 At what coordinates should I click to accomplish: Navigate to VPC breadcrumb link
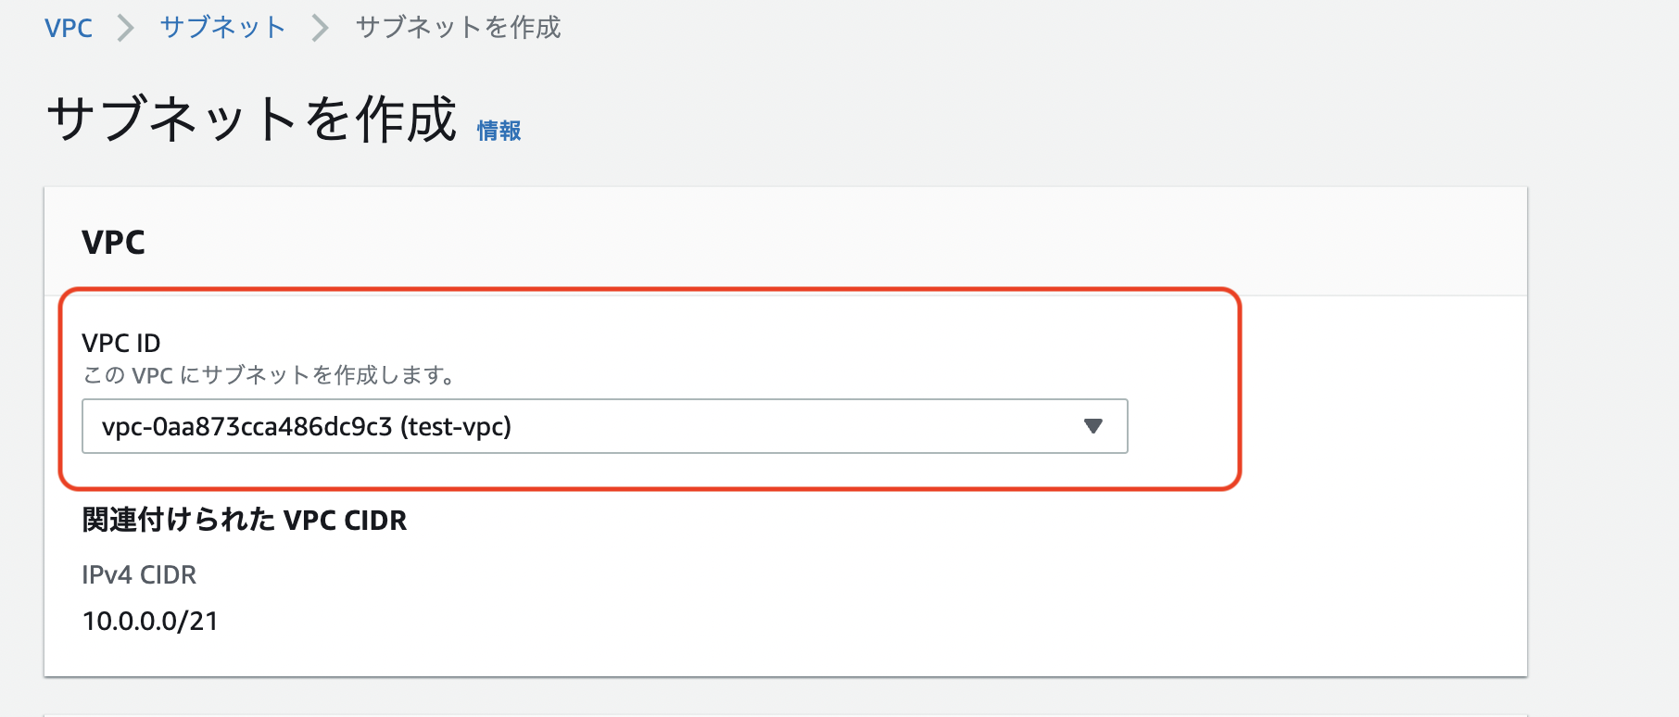69,28
